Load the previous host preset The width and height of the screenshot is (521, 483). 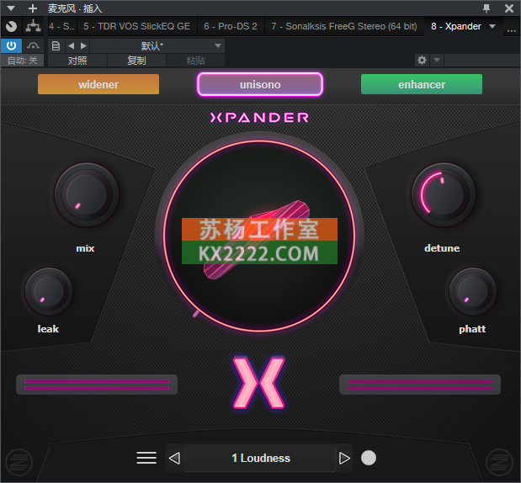click(71, 45)
